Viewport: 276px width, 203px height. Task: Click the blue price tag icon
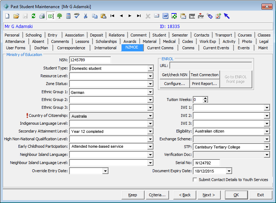click(x=209, y=16)
